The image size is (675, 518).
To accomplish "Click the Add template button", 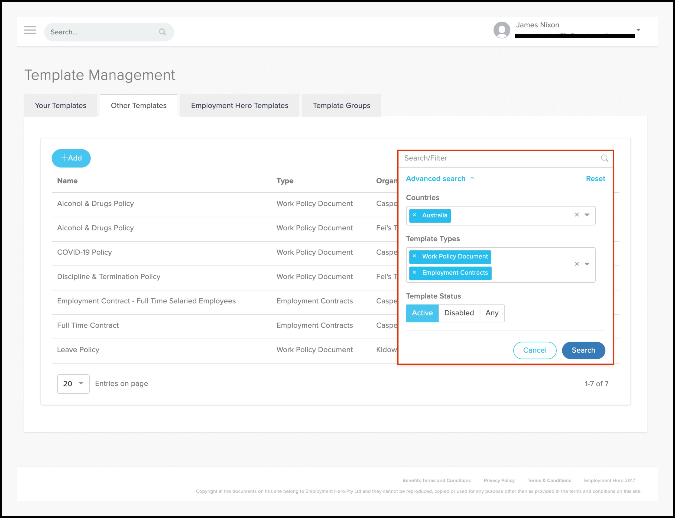I will point(71,158).
